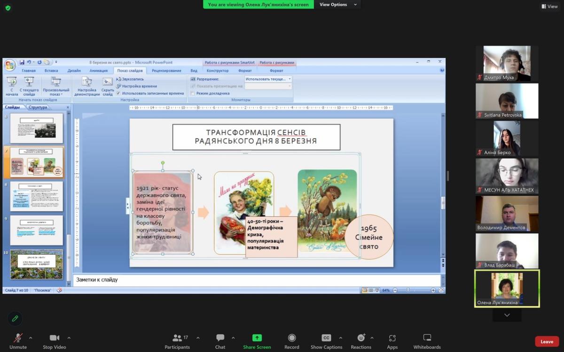
Task: Click zoom out minus button in status bar
Action: coord(394,291)
